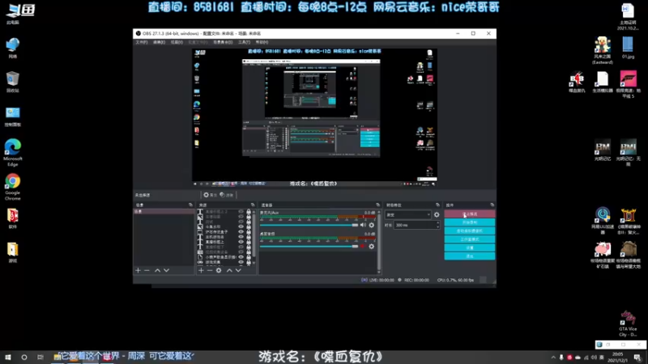Click the Settings button in Controls

470,248
